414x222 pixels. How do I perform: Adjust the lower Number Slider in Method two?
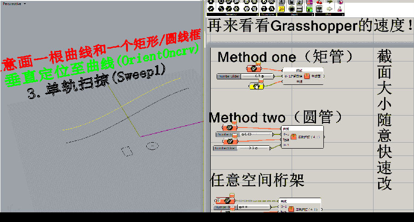tap(242, 148)
